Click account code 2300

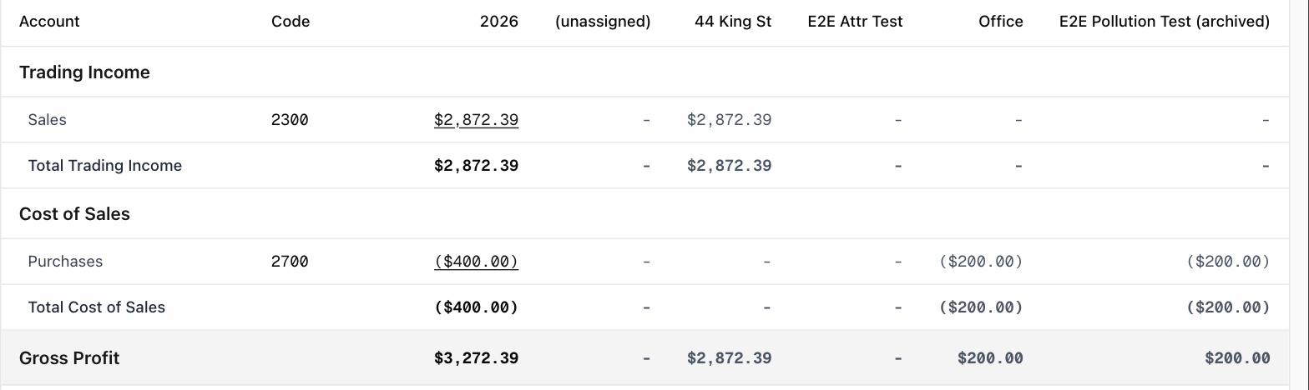click(290, 120)
